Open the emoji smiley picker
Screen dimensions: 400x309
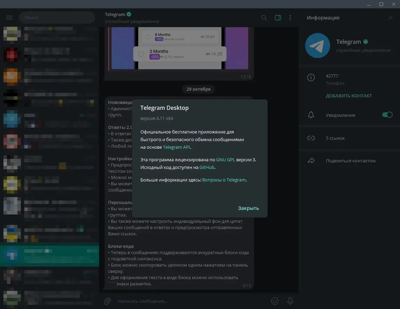275,301
